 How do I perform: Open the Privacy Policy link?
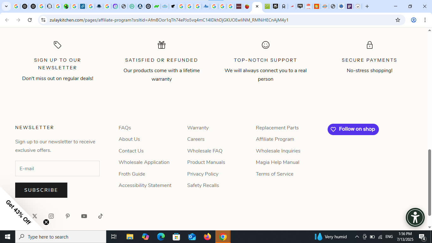pos(203,174)
